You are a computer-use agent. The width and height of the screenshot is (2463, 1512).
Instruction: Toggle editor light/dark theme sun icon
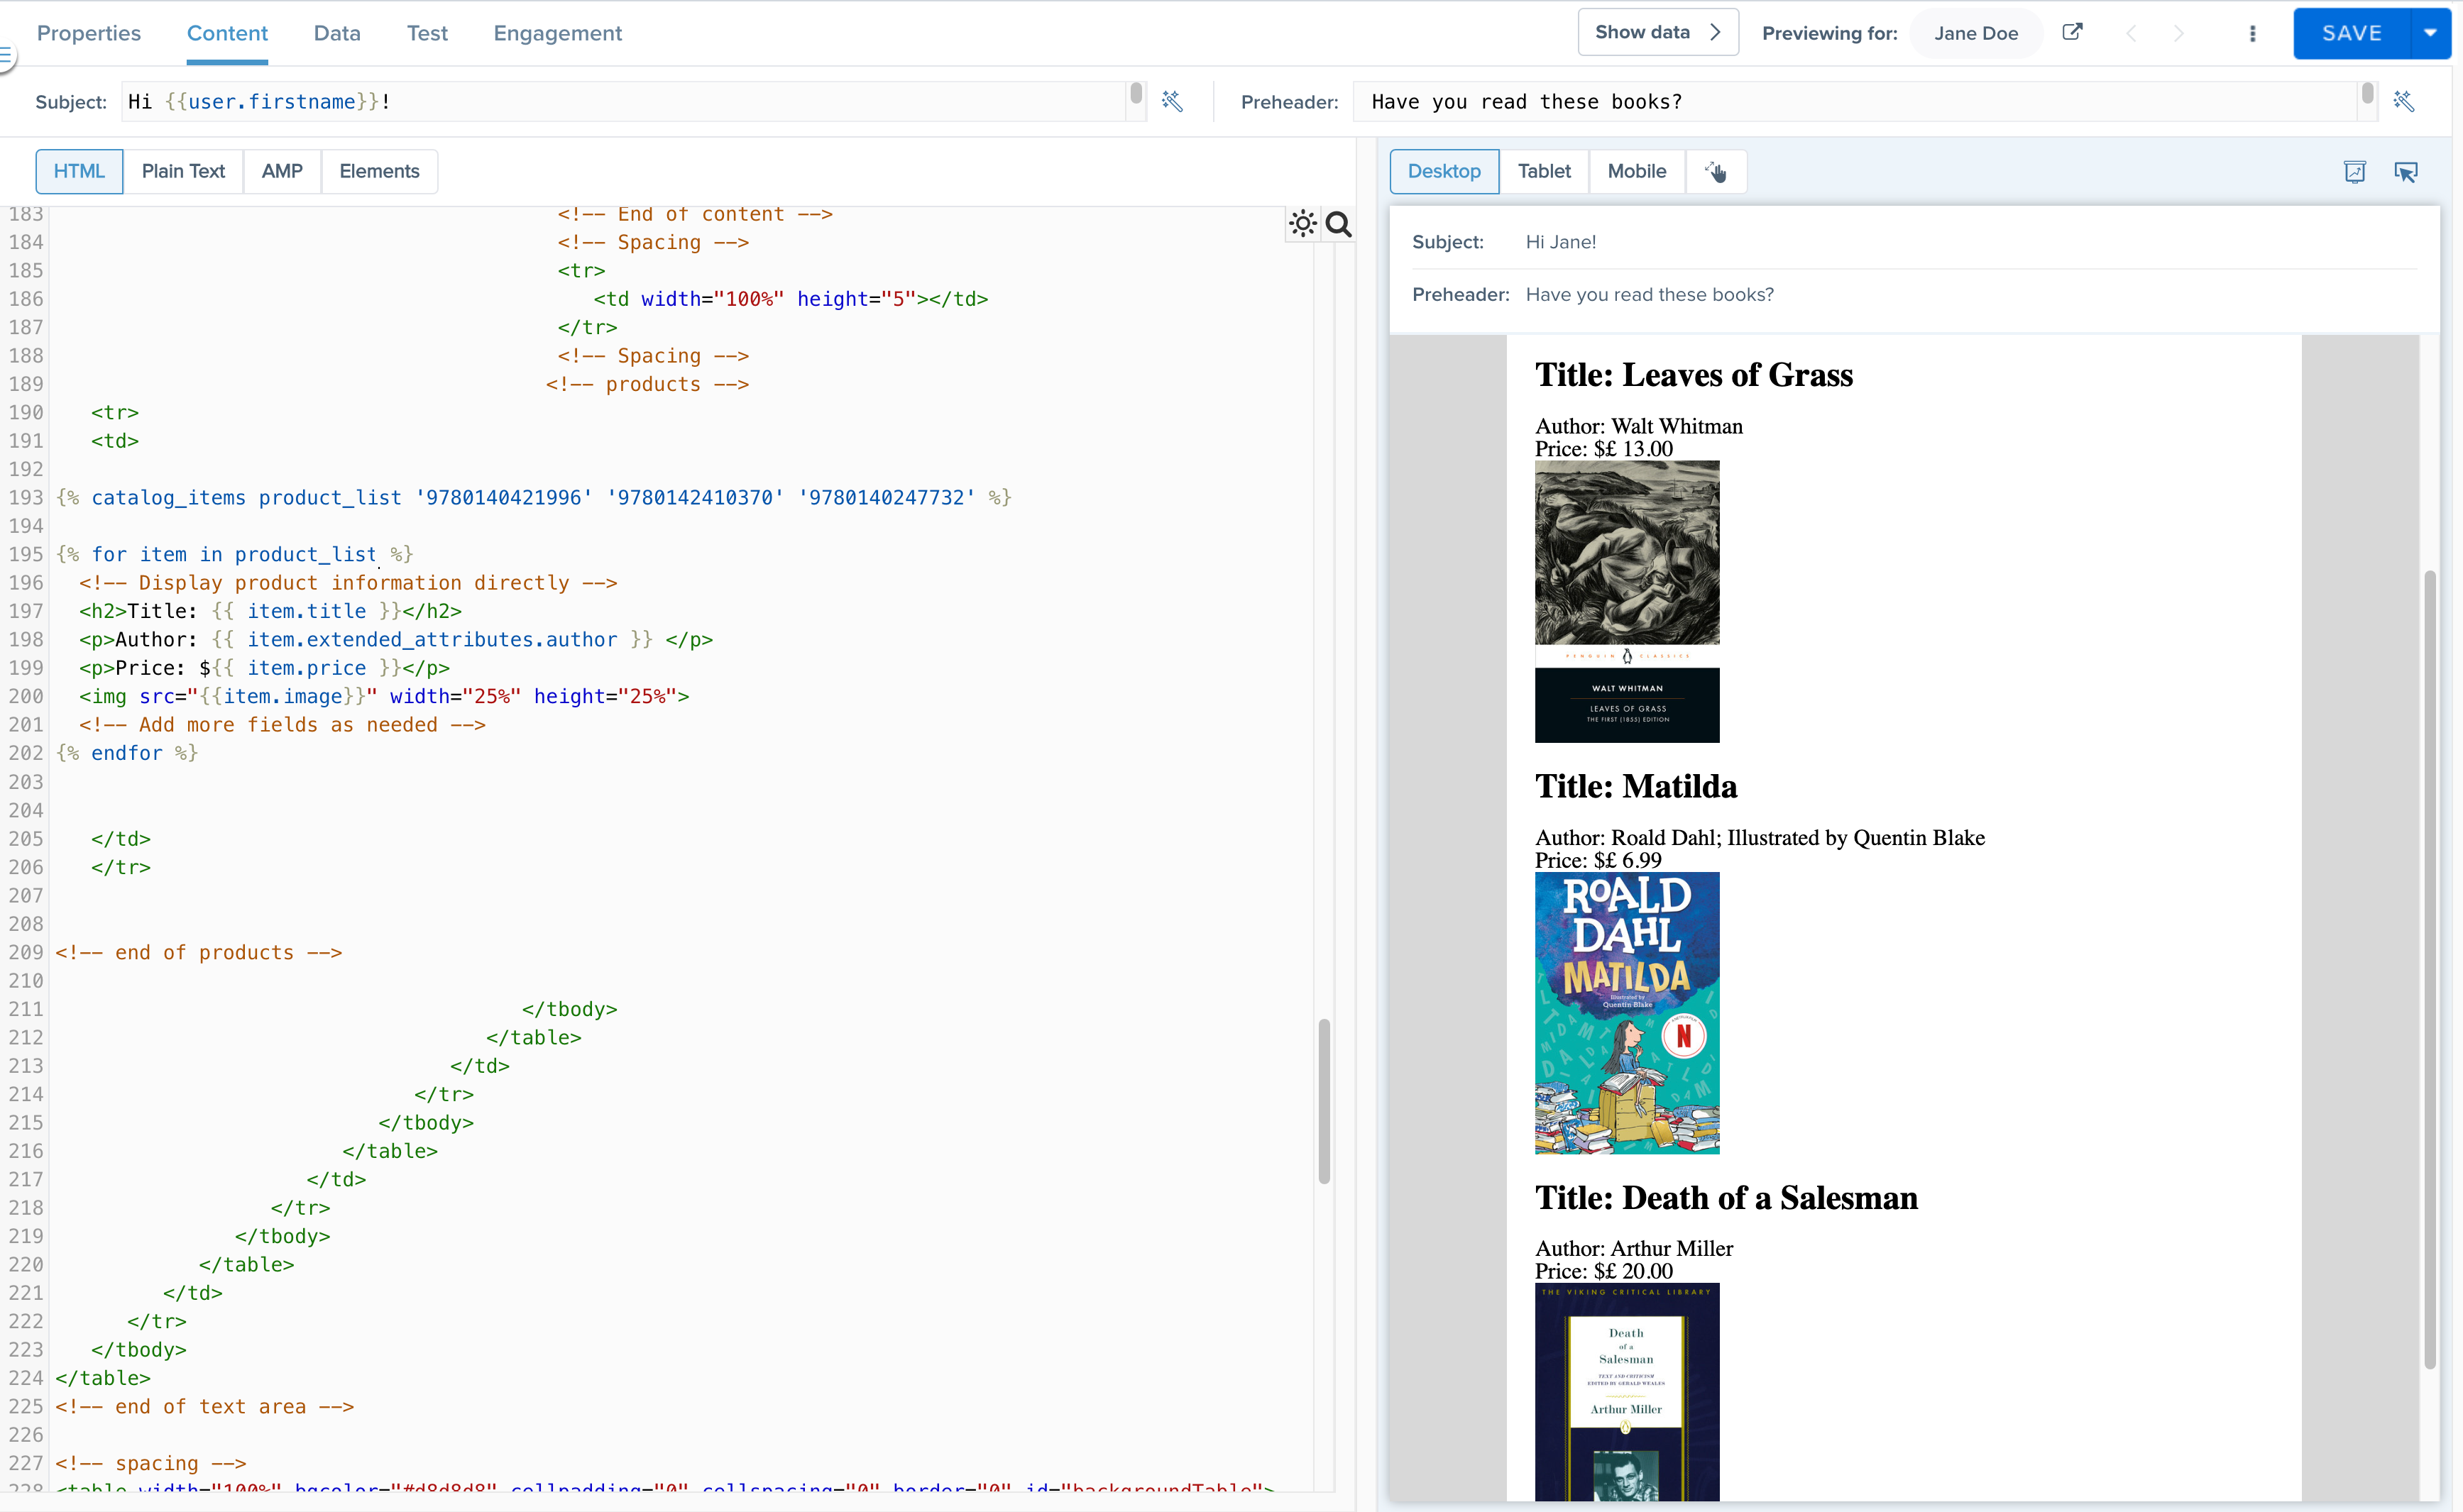pos(1302,224)
